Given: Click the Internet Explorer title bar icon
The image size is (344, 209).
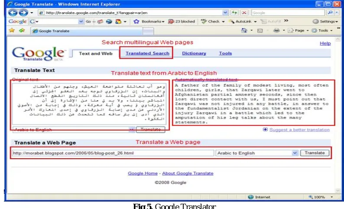Looking at the screenshot, I should coord(10,4).
